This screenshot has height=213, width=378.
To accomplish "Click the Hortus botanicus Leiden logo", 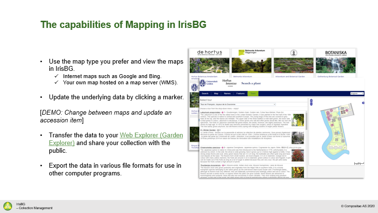I will pyautogui.click(x=229, y=83).
